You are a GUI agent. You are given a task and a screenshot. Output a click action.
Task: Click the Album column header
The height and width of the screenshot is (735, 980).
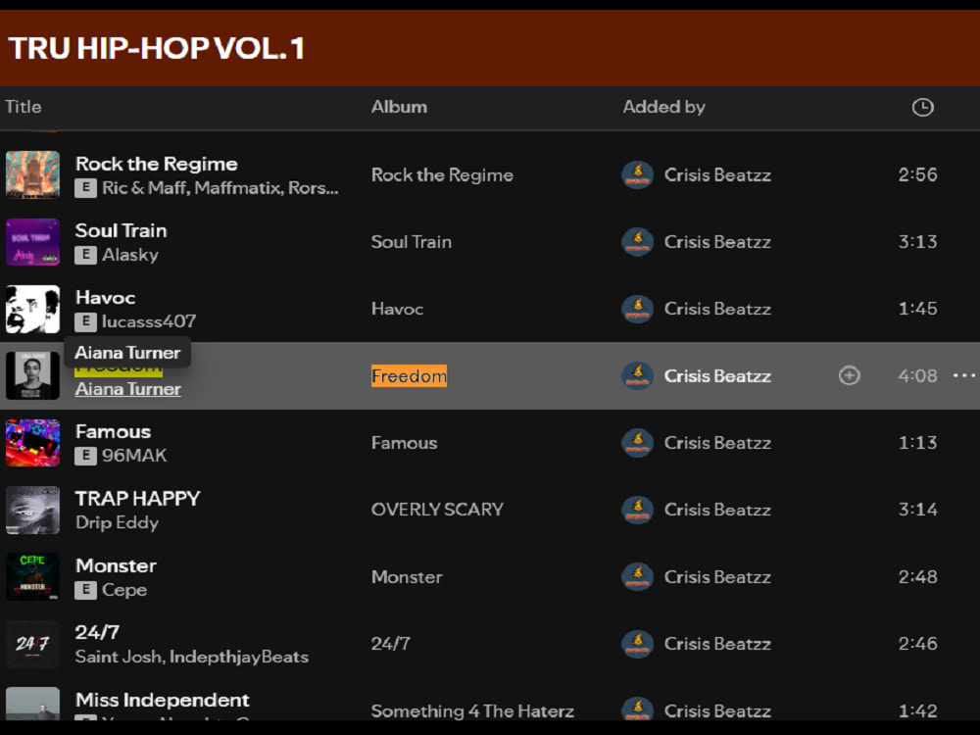400,107
